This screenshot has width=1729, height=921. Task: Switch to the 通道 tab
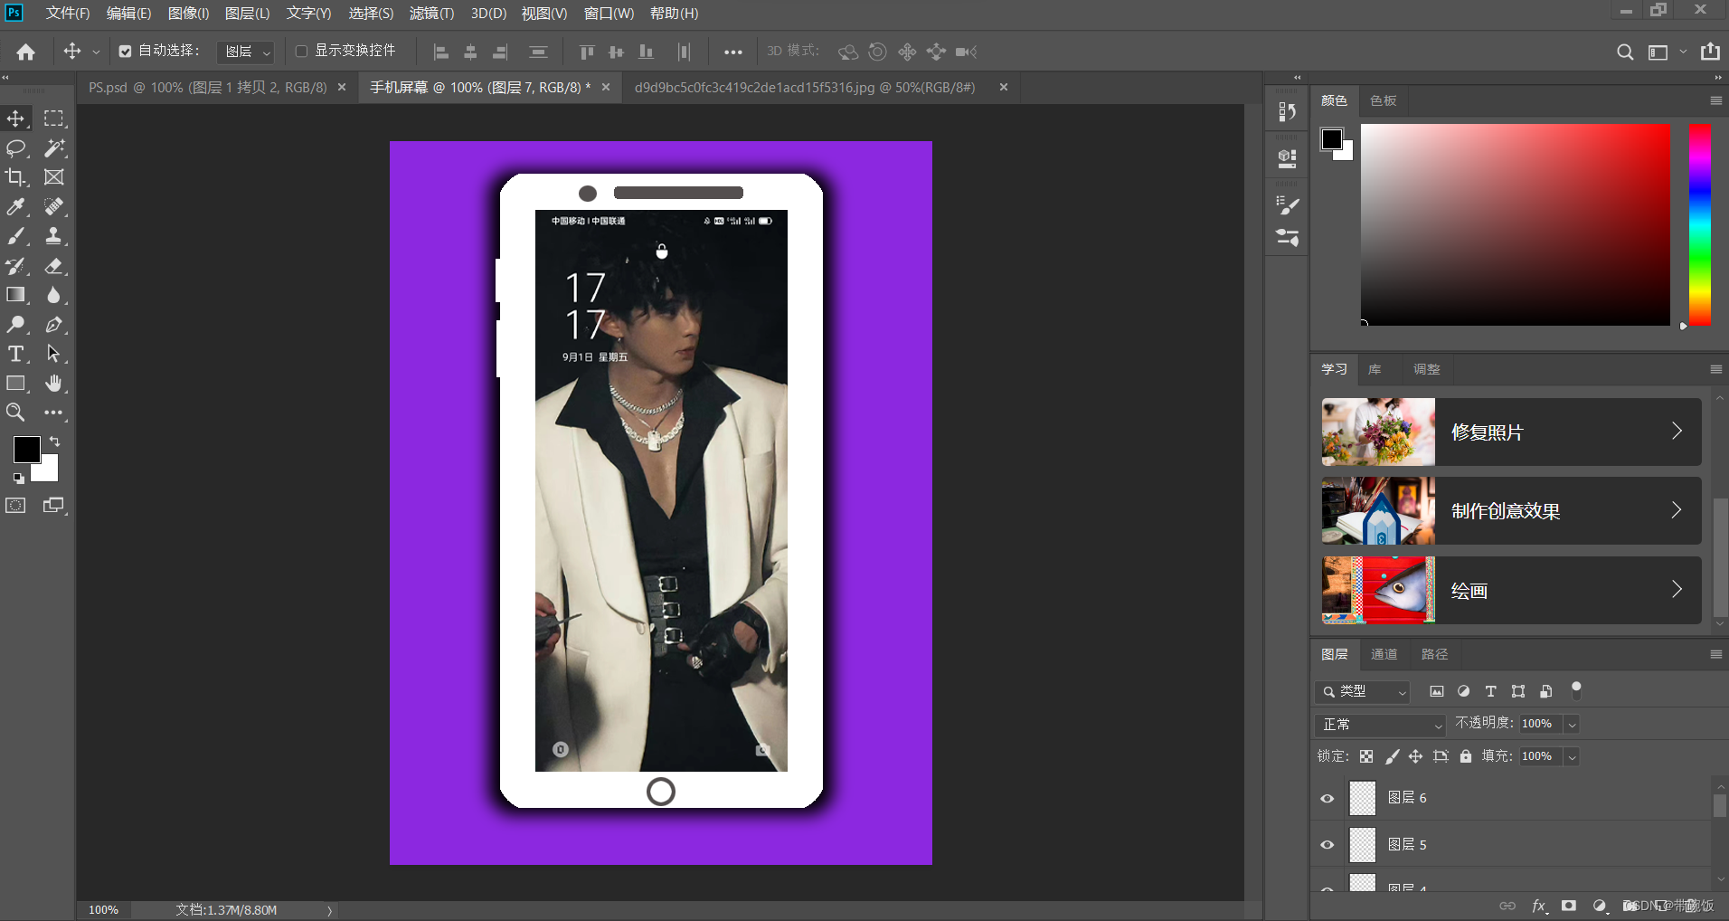(x=1384, y=654)
